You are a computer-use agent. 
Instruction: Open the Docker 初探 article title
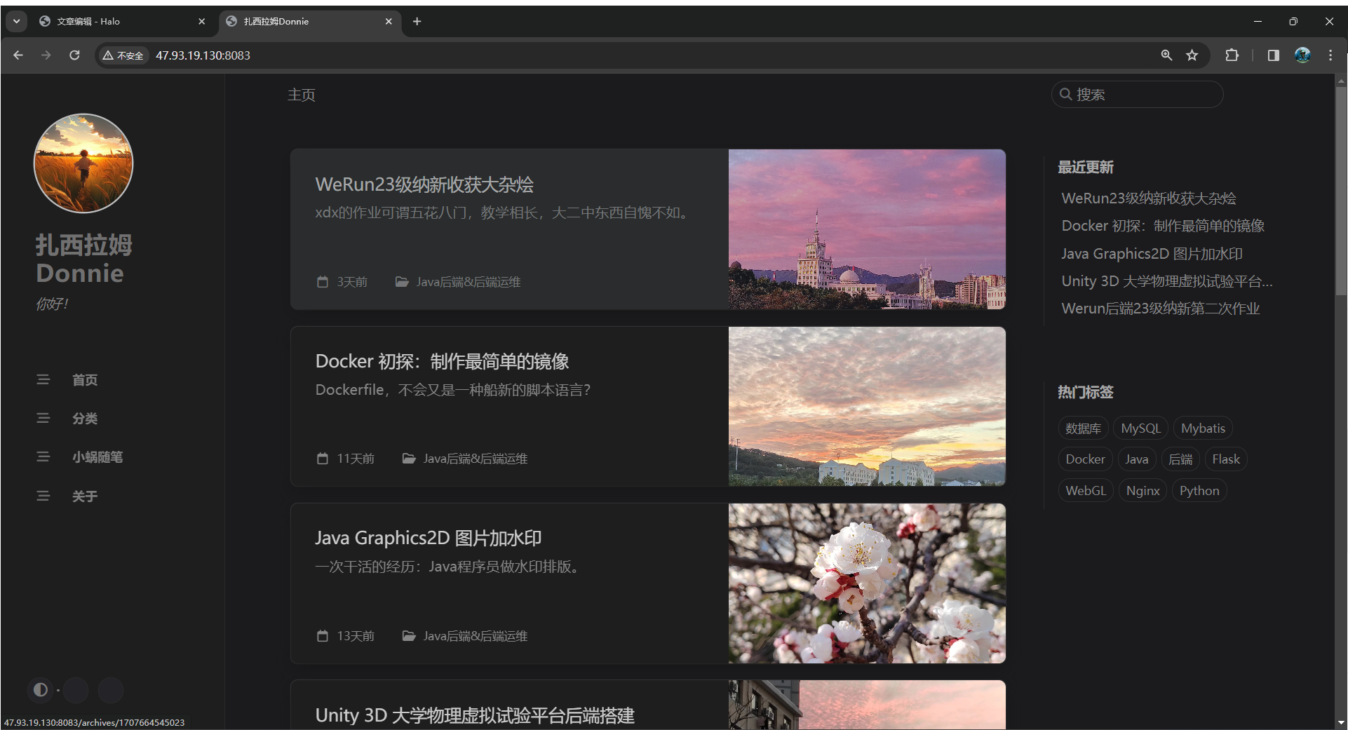pos(442,362)
